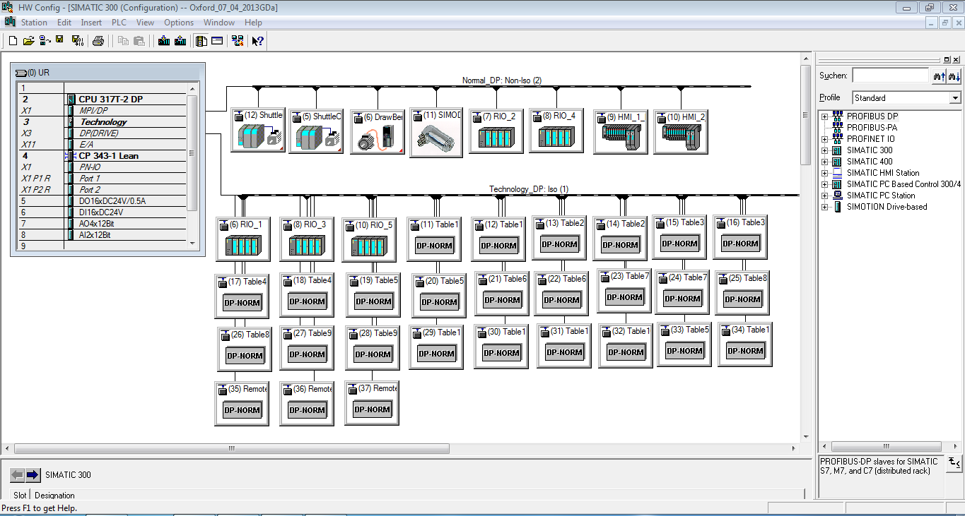Open the Edit menu

[64, 23]
